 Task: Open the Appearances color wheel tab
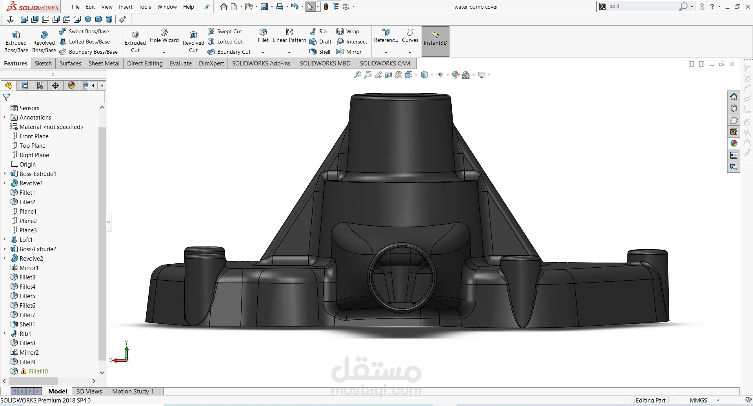pos(734,143)
